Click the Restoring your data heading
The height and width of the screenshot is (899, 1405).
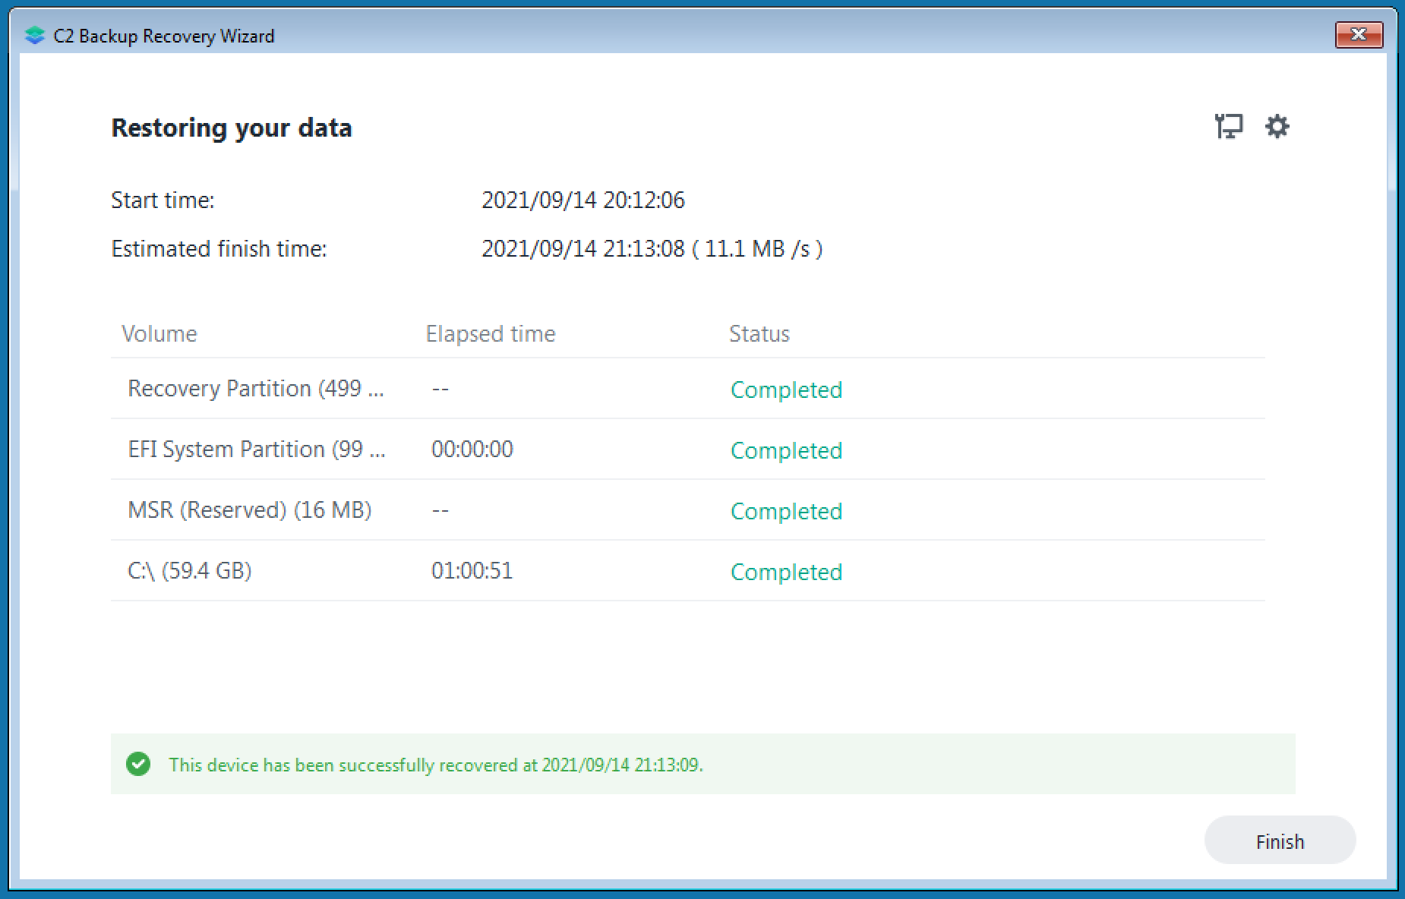[x=232, y=128]
